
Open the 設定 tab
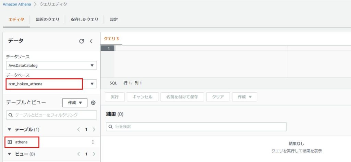(114, 20)
